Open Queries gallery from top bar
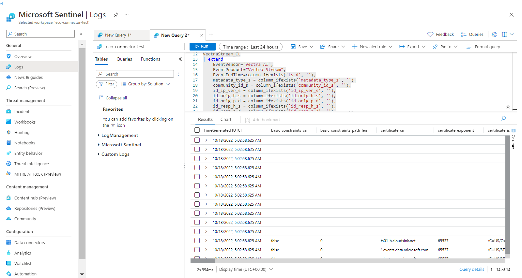Image resolution: width=522 pixels, height=278 pixels. pos(472,34)
